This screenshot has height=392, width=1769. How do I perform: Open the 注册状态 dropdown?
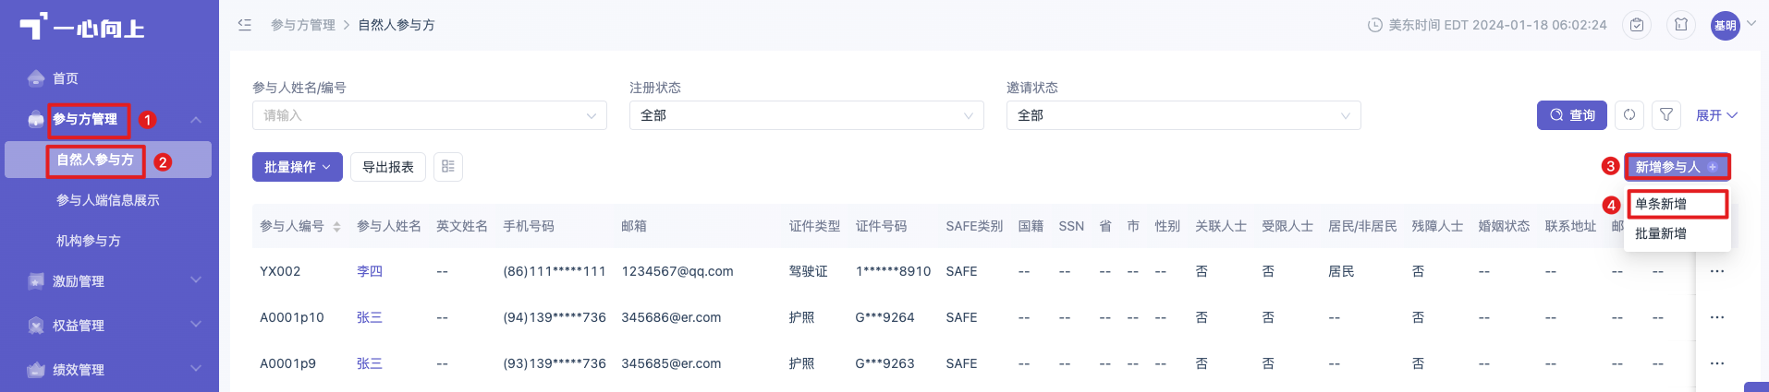point(806,115)
